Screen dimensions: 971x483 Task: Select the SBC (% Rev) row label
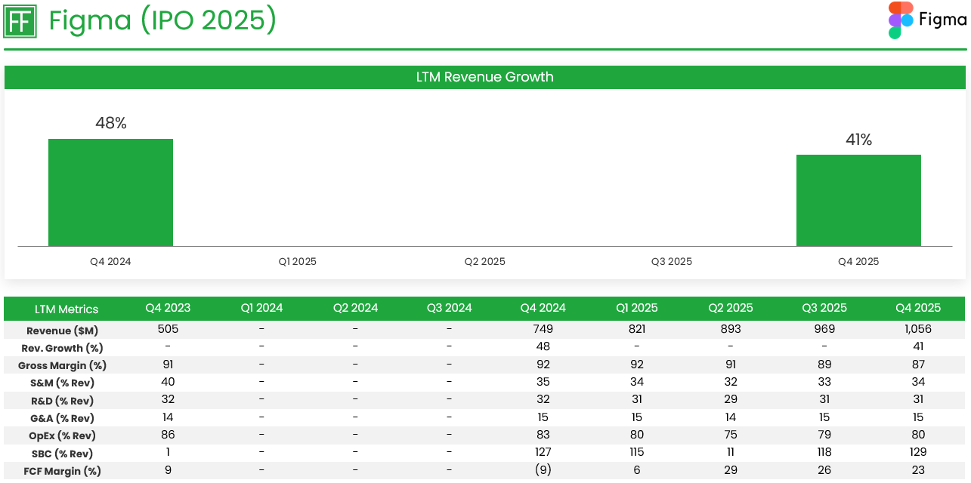[x=62, y=454]
